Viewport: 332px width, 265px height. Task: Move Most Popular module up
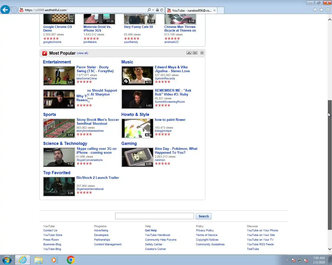(x=189, y=53)
